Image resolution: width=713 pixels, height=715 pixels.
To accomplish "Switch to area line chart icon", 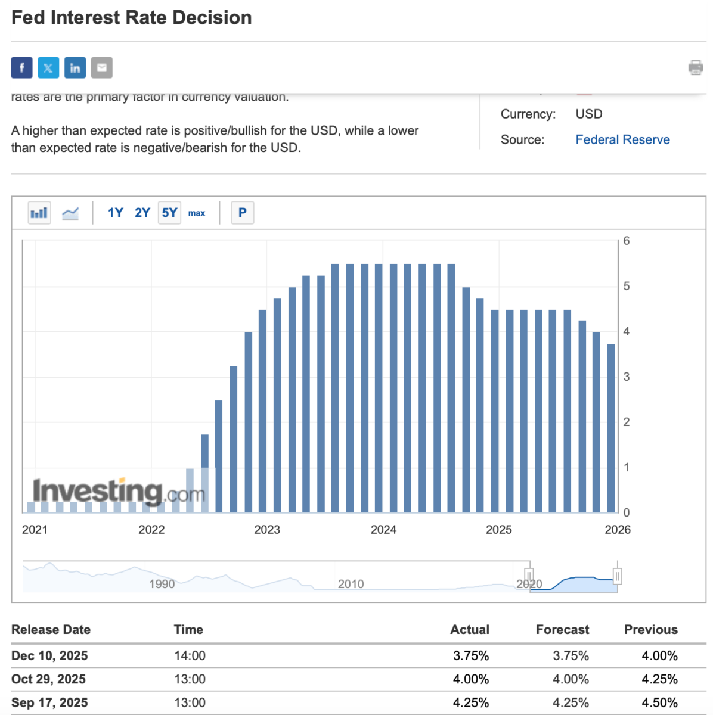I will click(70, 213).
